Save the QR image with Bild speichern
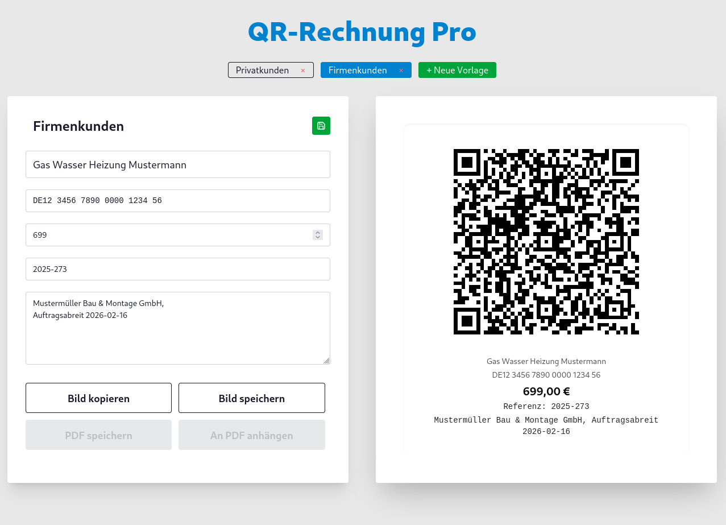Viewport: 726px width, 525px height. pos(251,398)
